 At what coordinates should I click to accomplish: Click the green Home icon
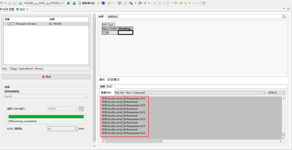tap(68, 3)
